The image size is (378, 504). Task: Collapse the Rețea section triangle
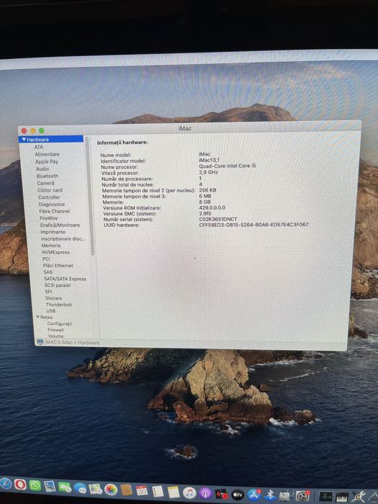(x=38, y=317)
